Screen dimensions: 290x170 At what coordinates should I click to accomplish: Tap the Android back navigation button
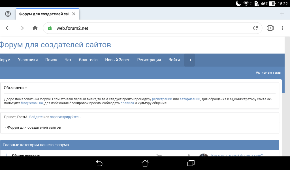coord(99,163)
